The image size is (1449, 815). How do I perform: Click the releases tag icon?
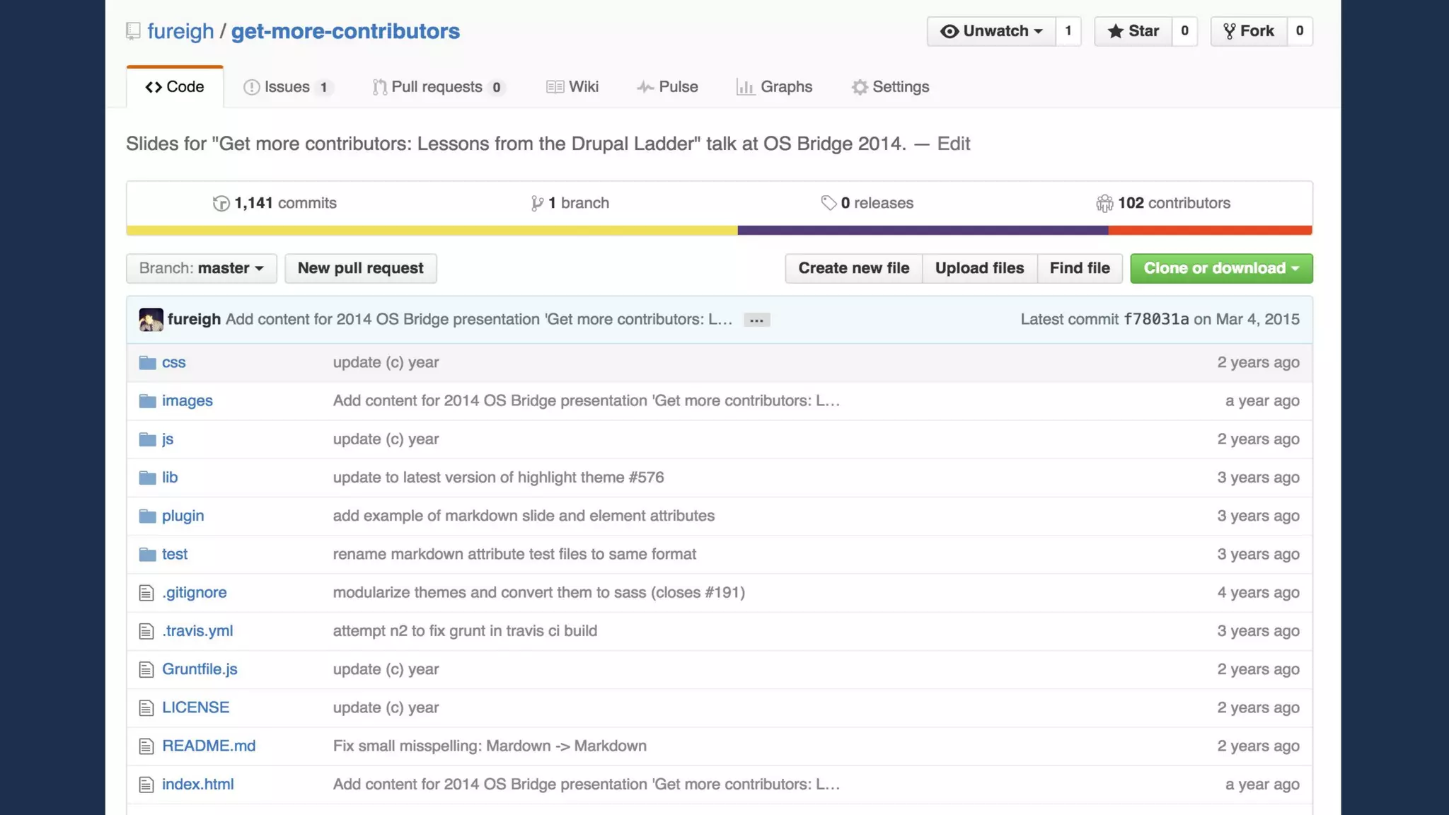point(829,204)
